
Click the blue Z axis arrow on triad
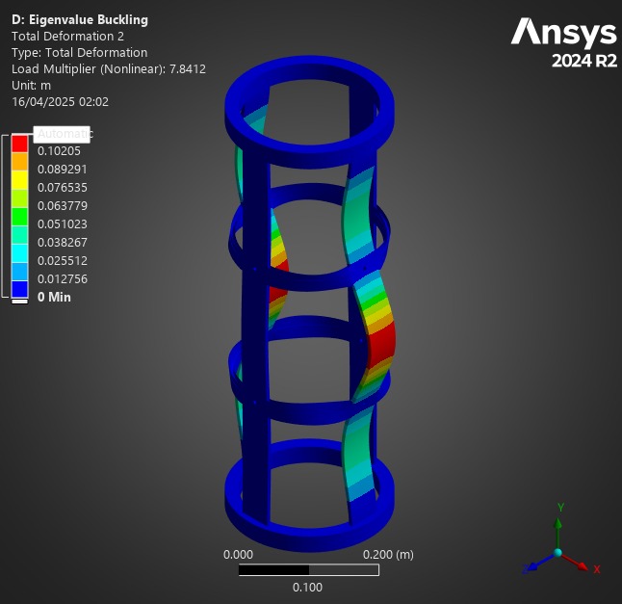click(534, 566)
